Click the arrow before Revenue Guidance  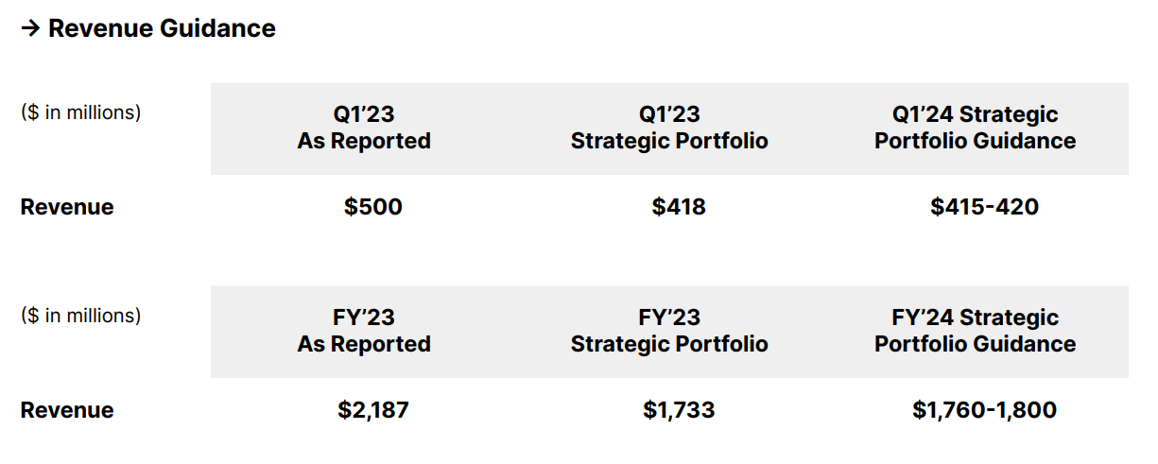tap(29, 29)
